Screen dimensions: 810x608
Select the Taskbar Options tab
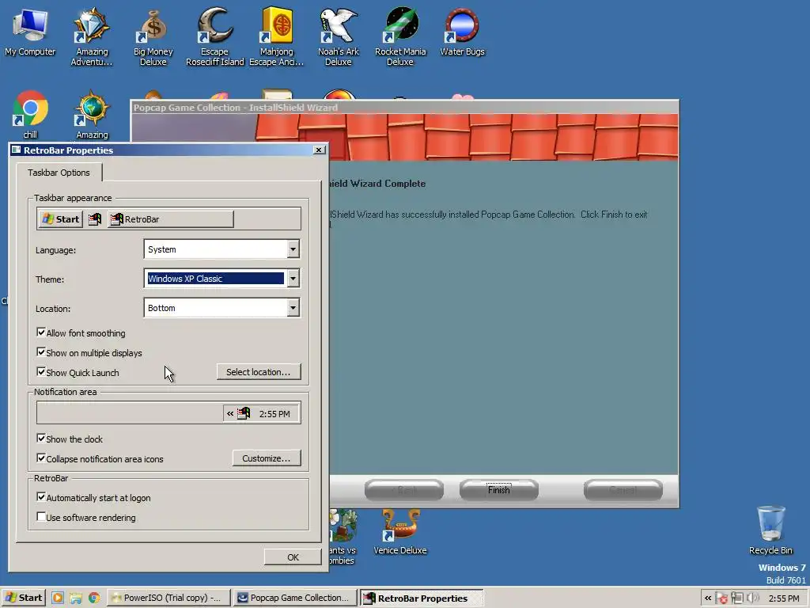(x=59, y=173)
